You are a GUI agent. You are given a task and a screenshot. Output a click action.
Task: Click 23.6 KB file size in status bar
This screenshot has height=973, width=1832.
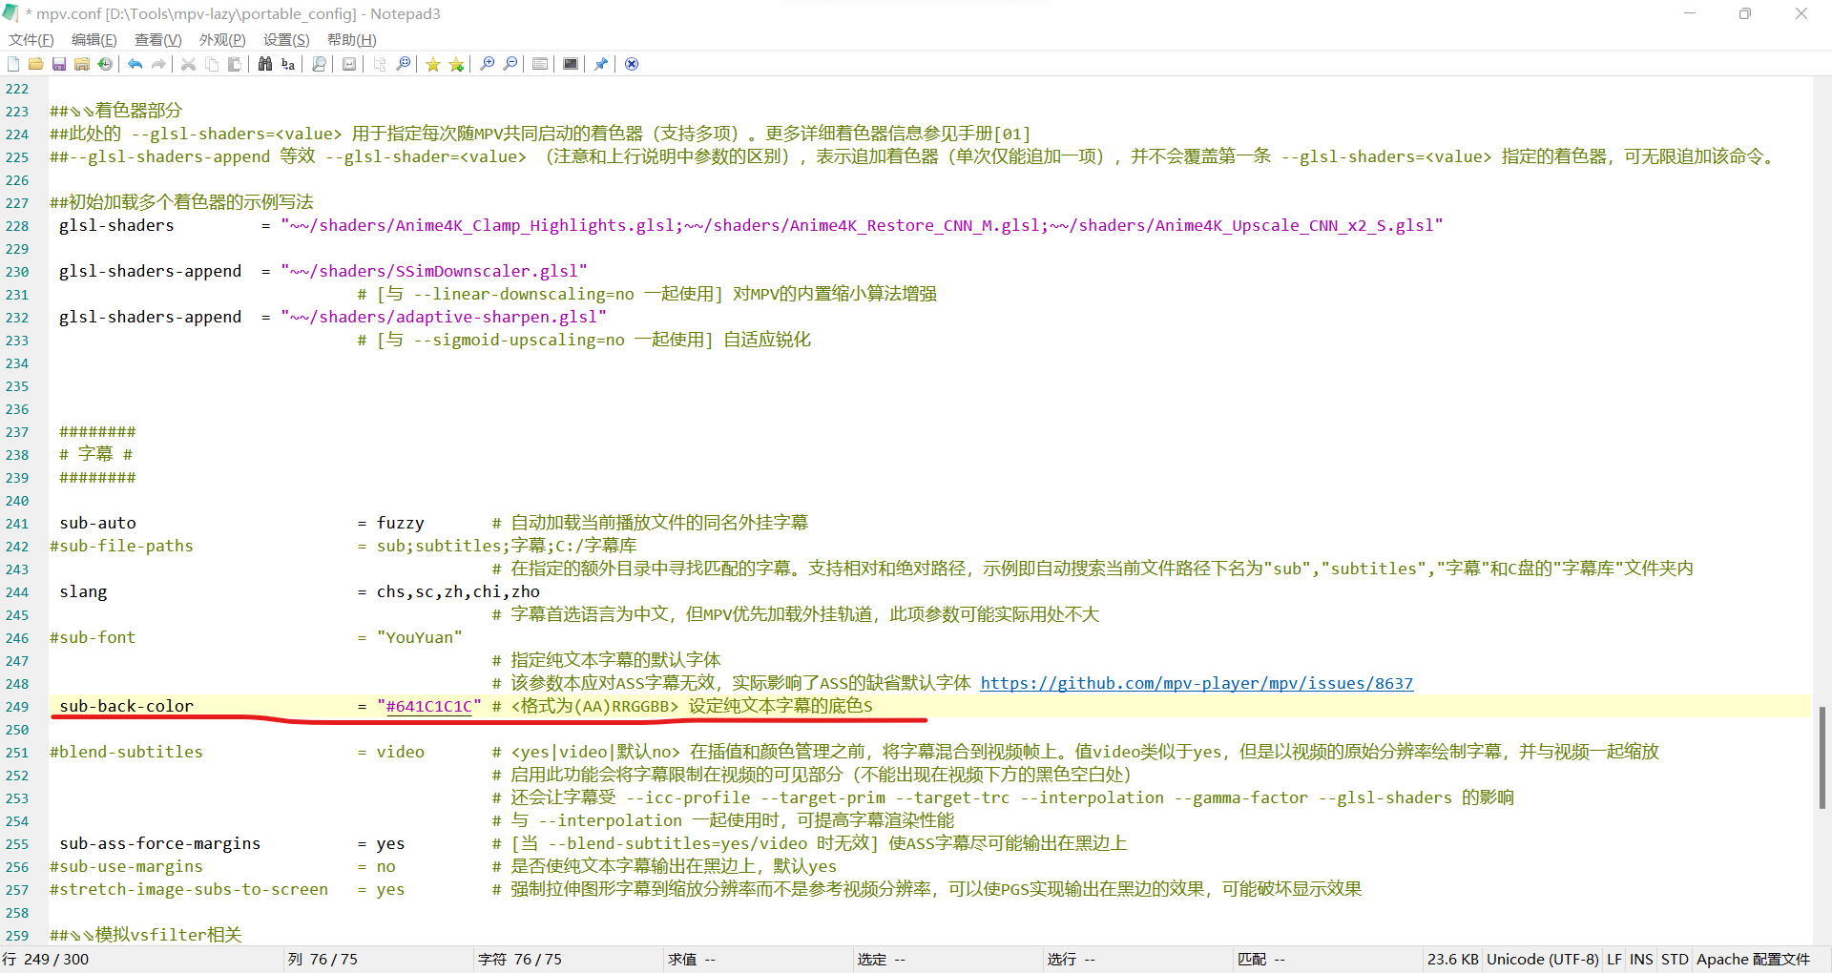point(1452,959)
